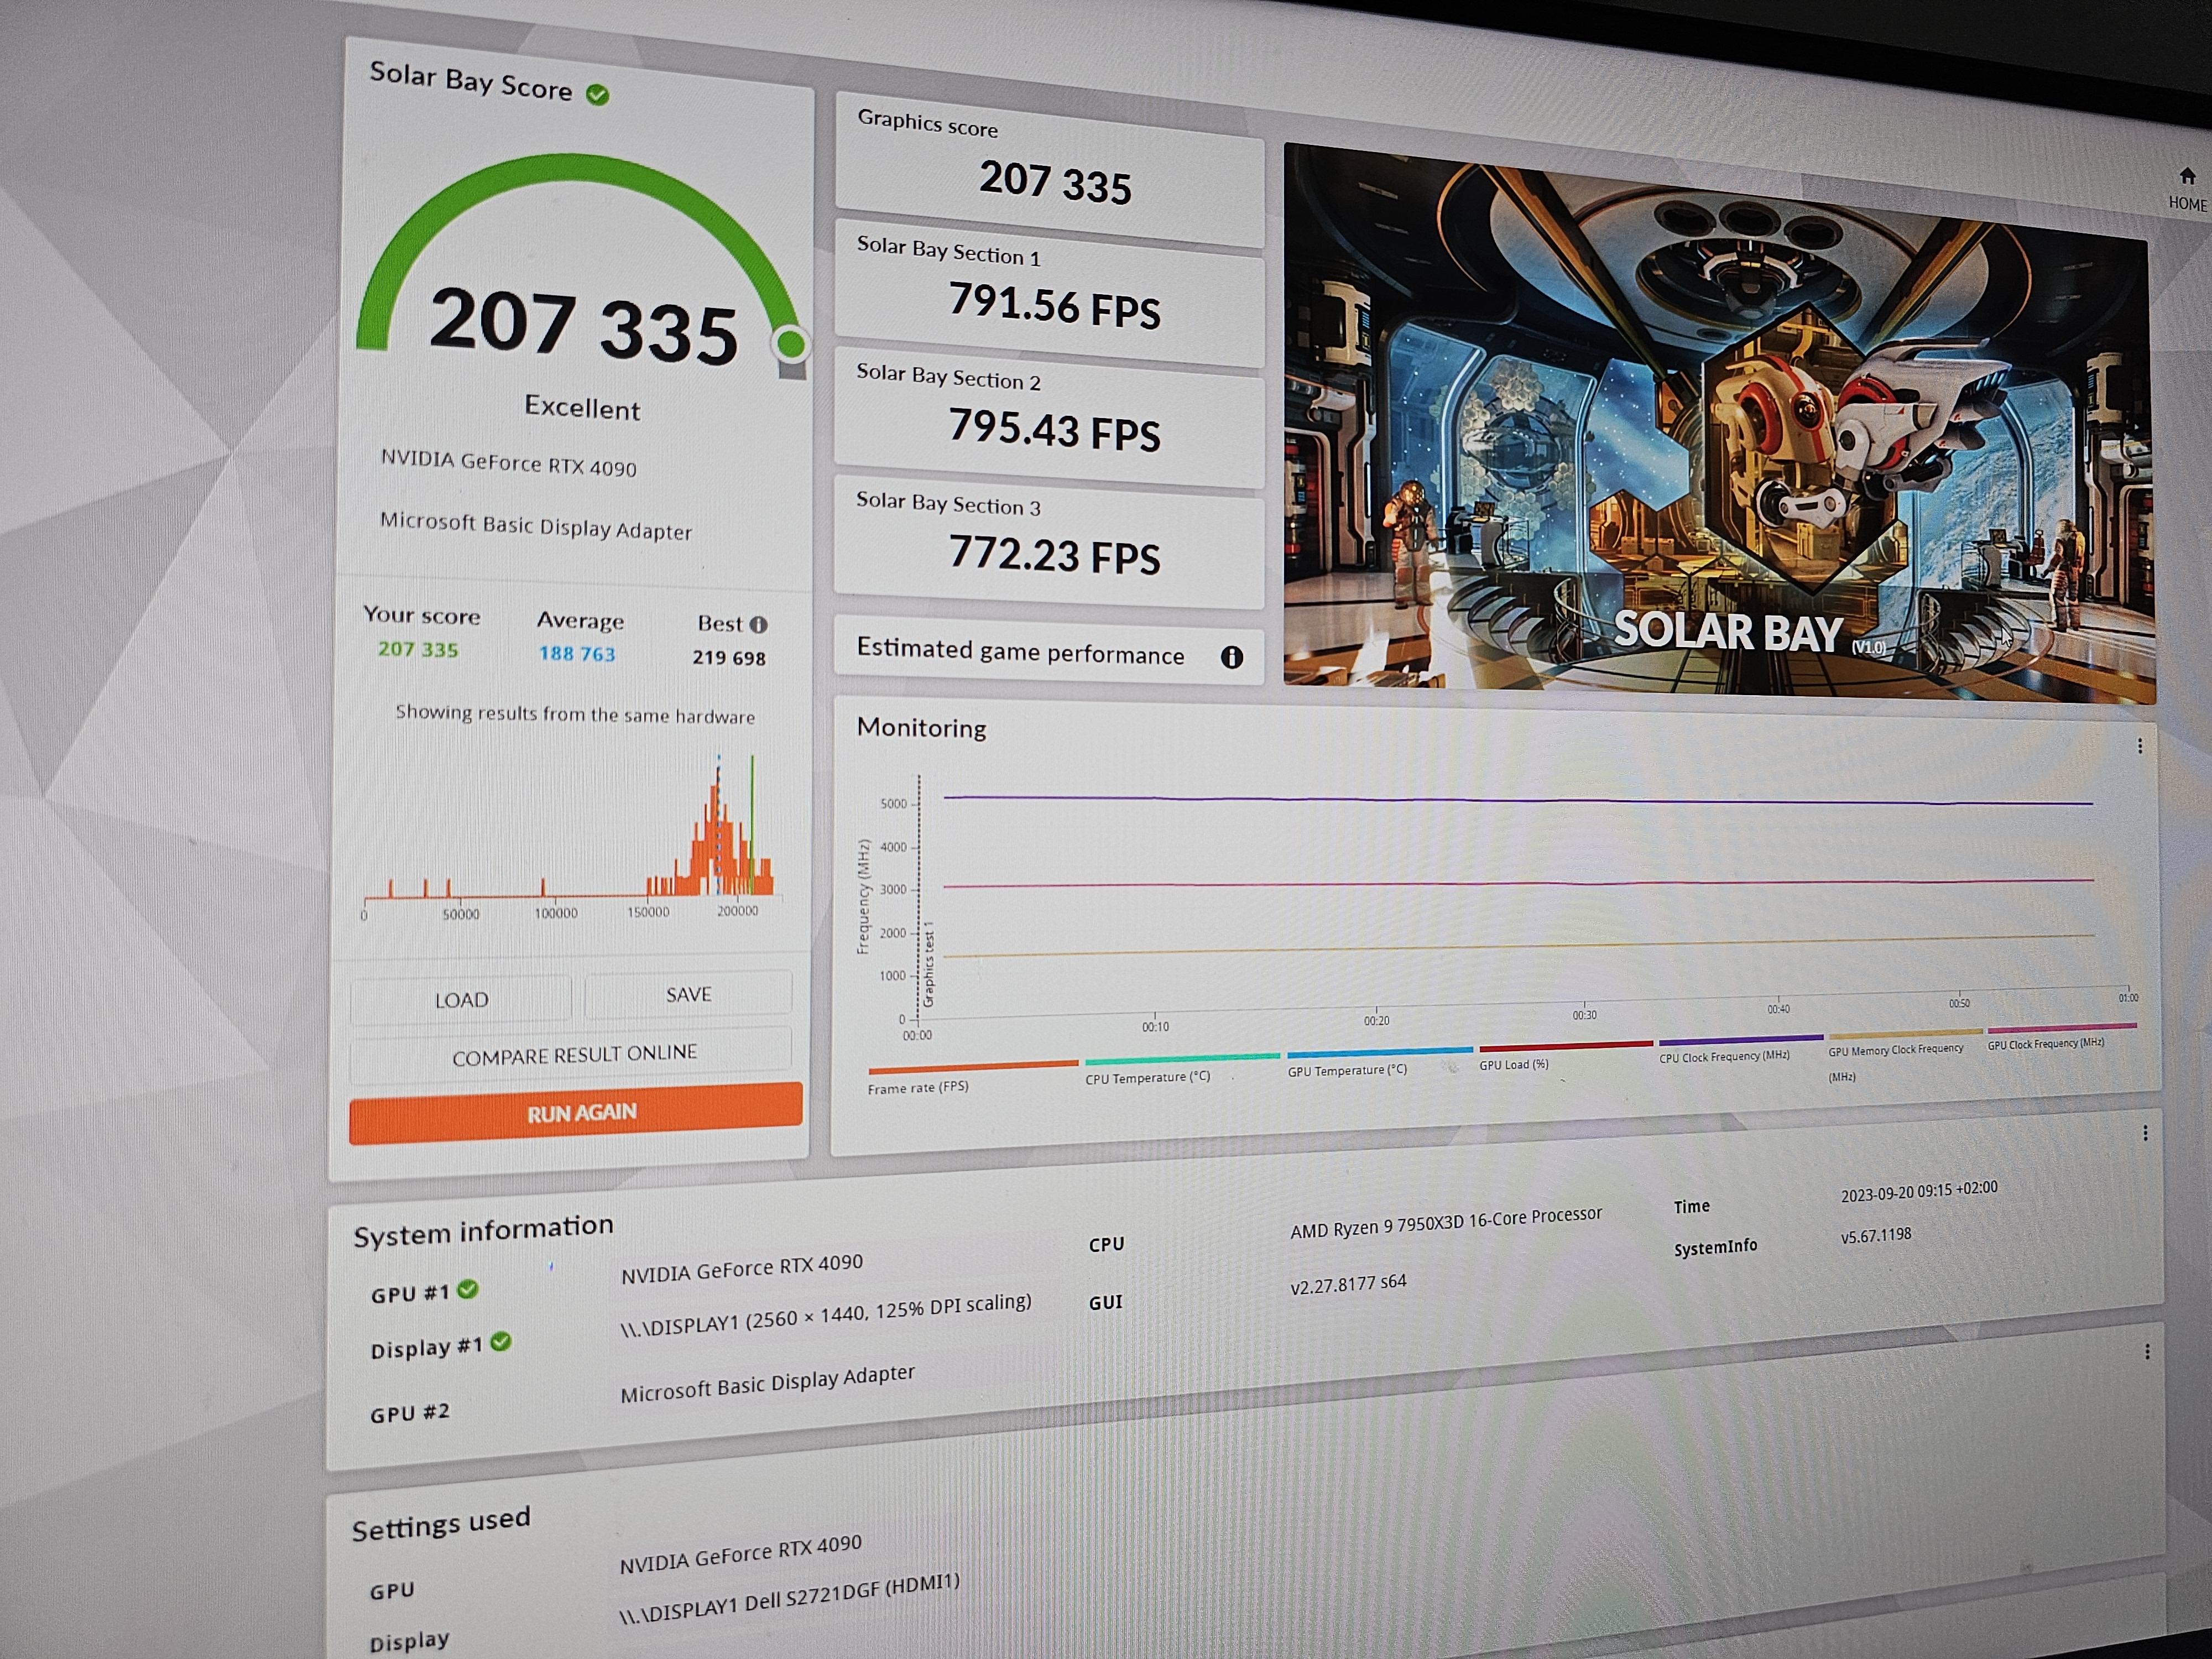The image size is (2212, 1659).
Task: Click the time stamp 2023-09-20 09:15 +02:00
Action: tap(1919, 1191)
